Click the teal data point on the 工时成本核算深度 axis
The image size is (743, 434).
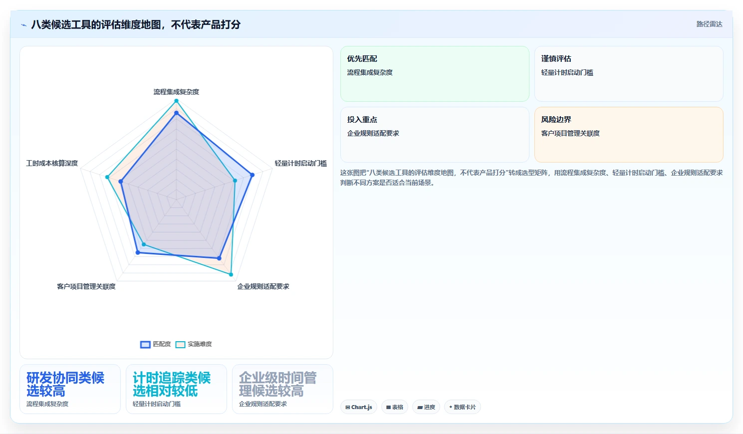click(107, 177)
